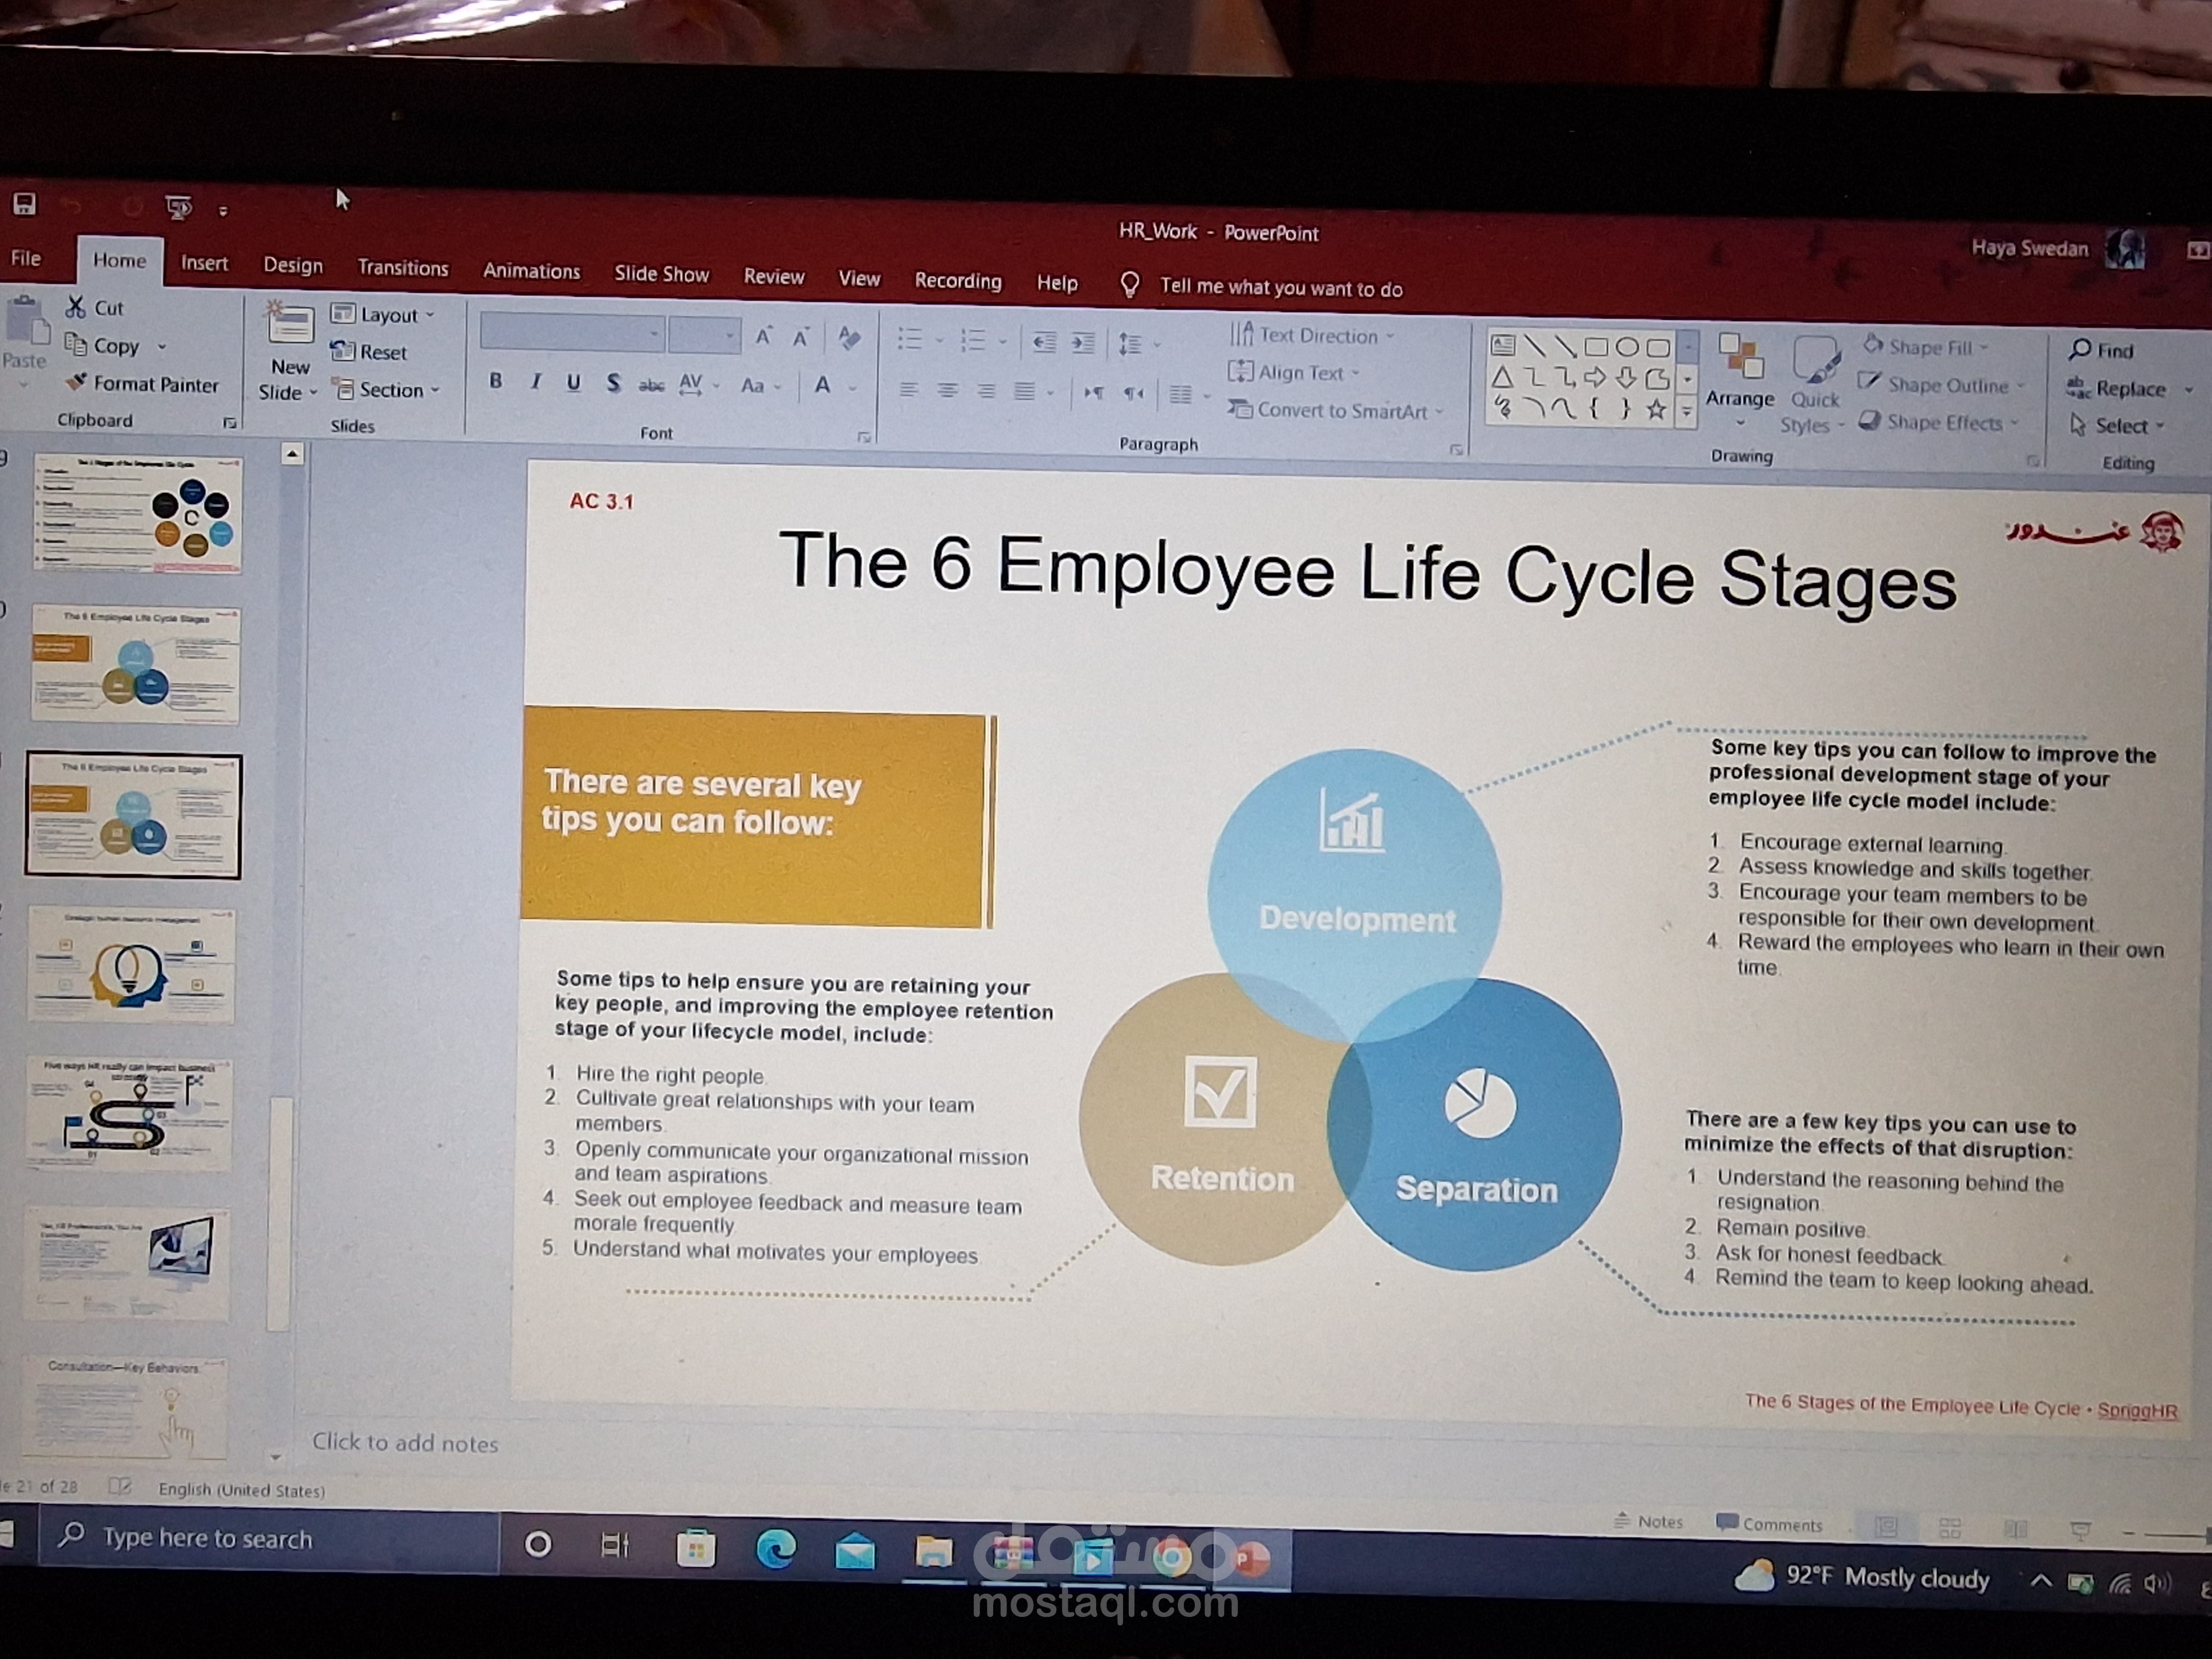Expand the Copy options arrow
Image resolution: width=2212 pixels, height=1659 pixels.
pos(161,347)
